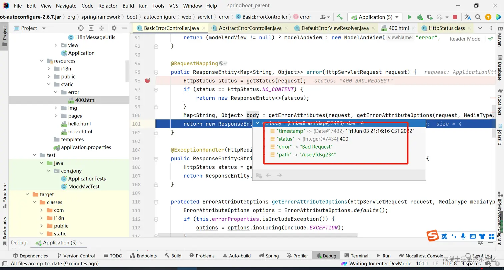Click the Sogou input method S icon
This screenshot has height=270, width=504.
click(433, 236)
